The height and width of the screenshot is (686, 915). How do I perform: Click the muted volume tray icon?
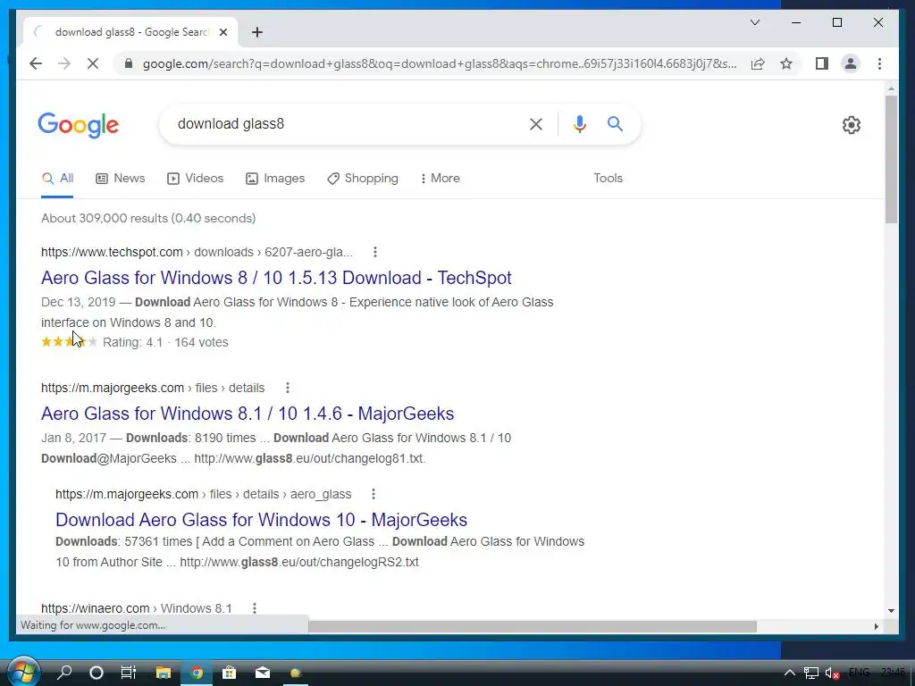click(832, 673)
